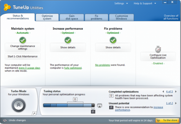Click the turbo chevron icon beside progress bar

(x=100, y=105)
